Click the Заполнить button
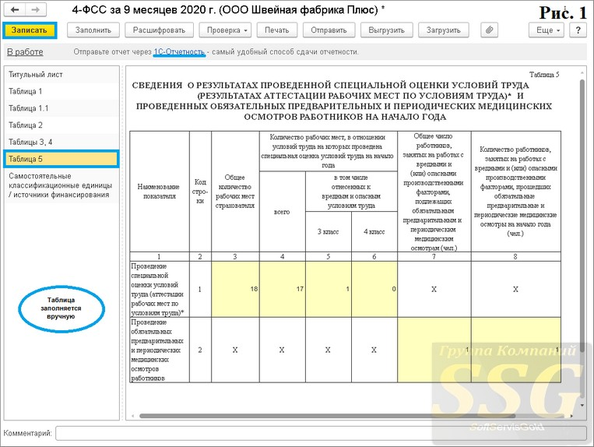594x447 pixels. 93,30
